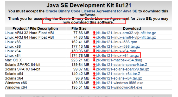Click the File Size column header
Viewport: 178px width, 97px height.
point(79,28)
